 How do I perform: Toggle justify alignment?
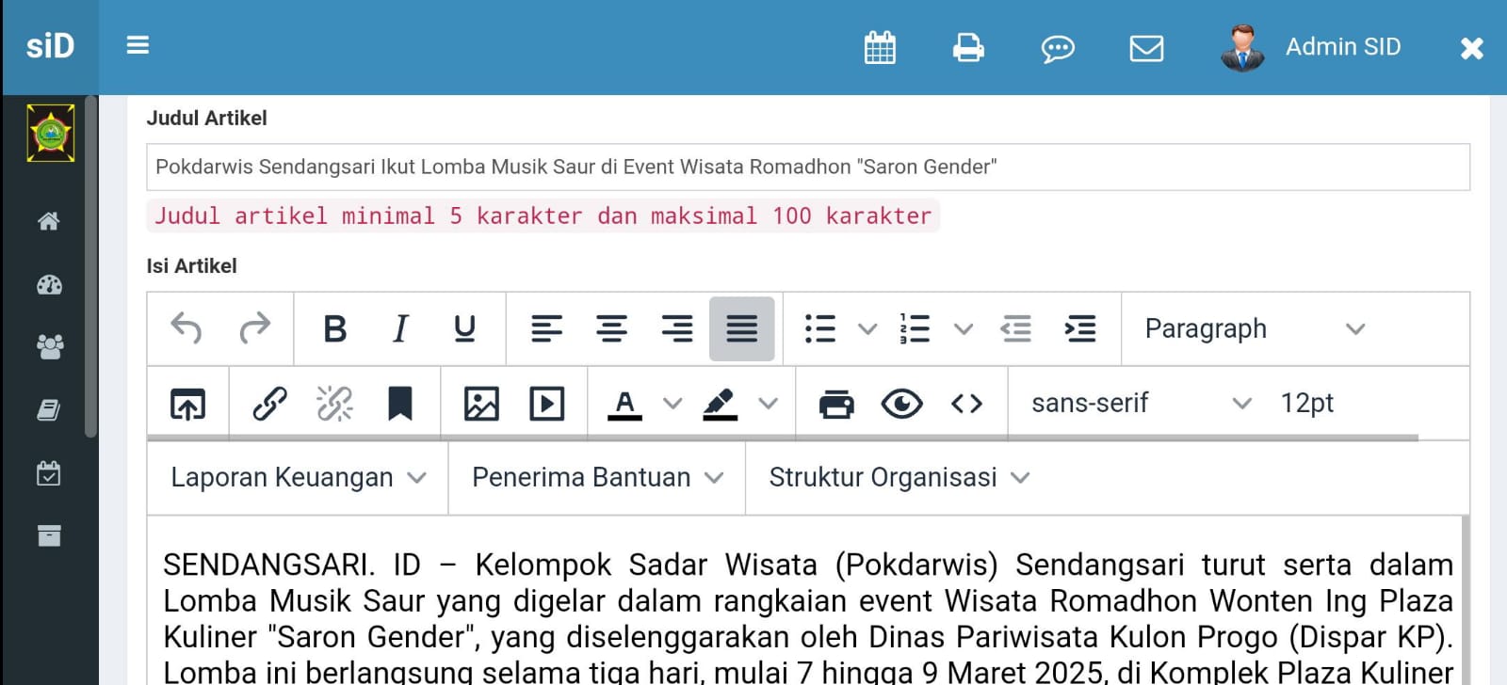point(742,328)
